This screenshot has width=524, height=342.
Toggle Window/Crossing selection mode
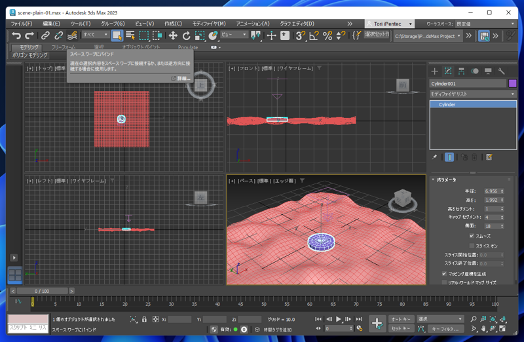point(157,35)
